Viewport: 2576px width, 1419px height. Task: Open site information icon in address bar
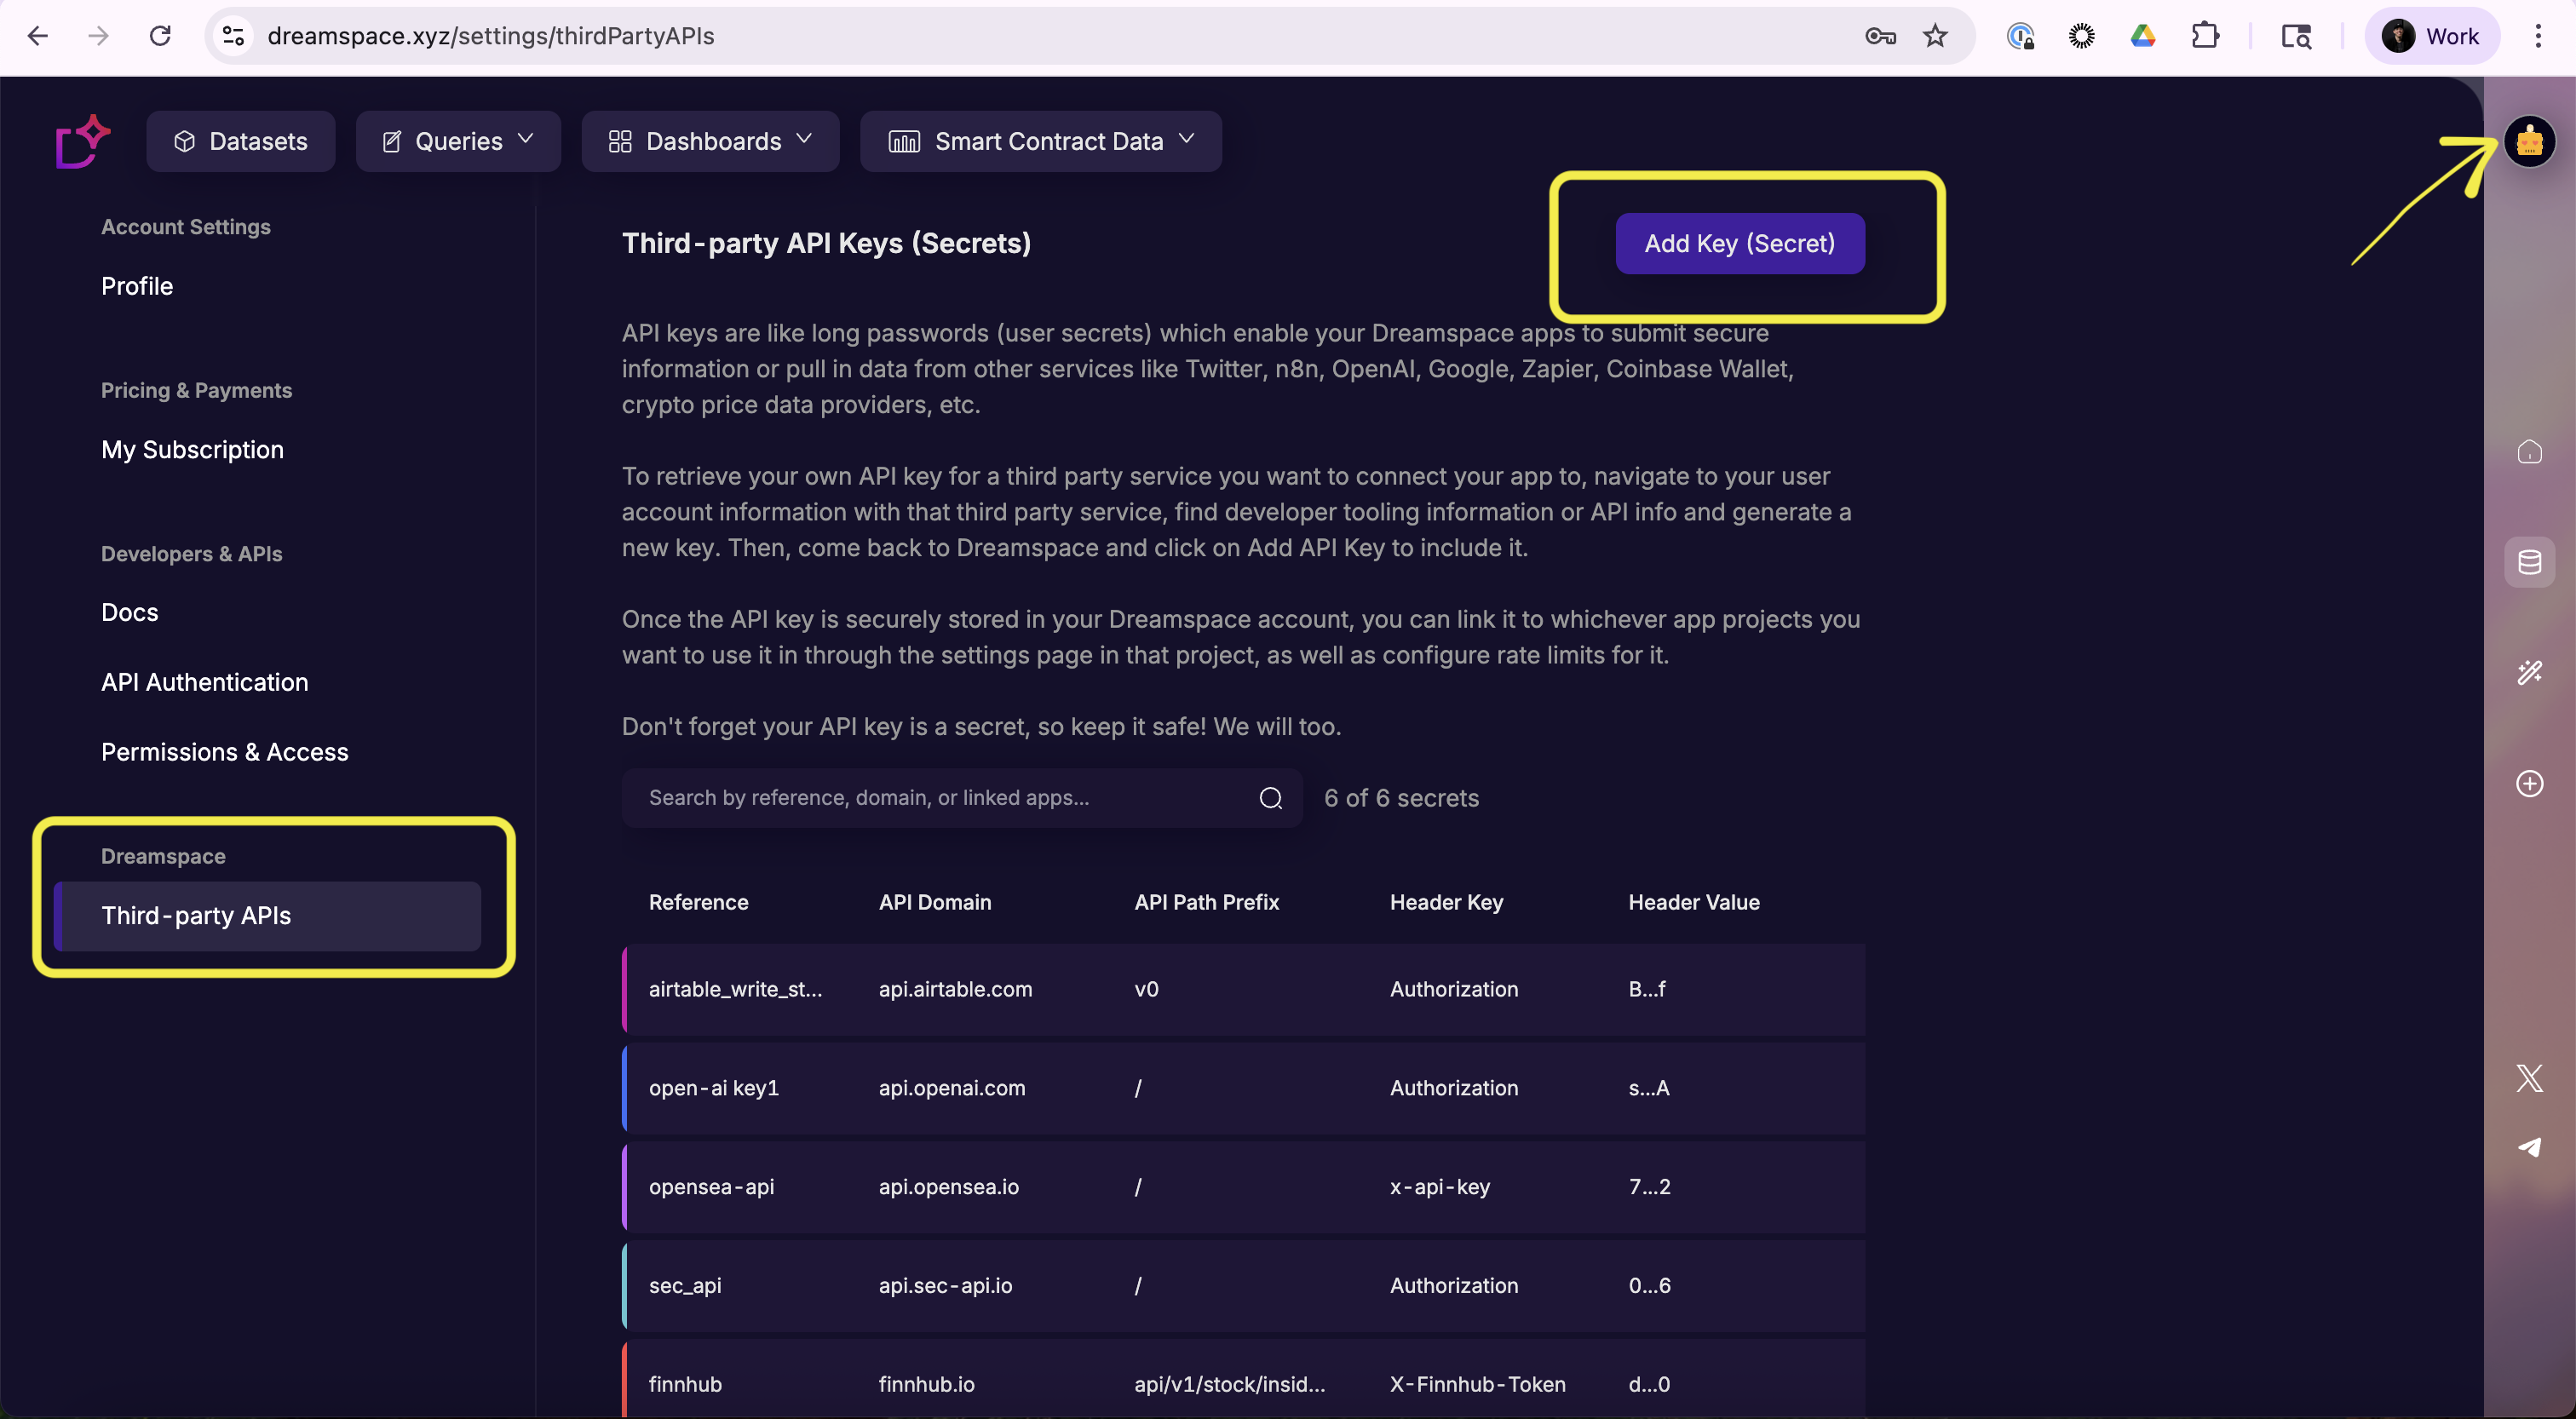(234, 36)
